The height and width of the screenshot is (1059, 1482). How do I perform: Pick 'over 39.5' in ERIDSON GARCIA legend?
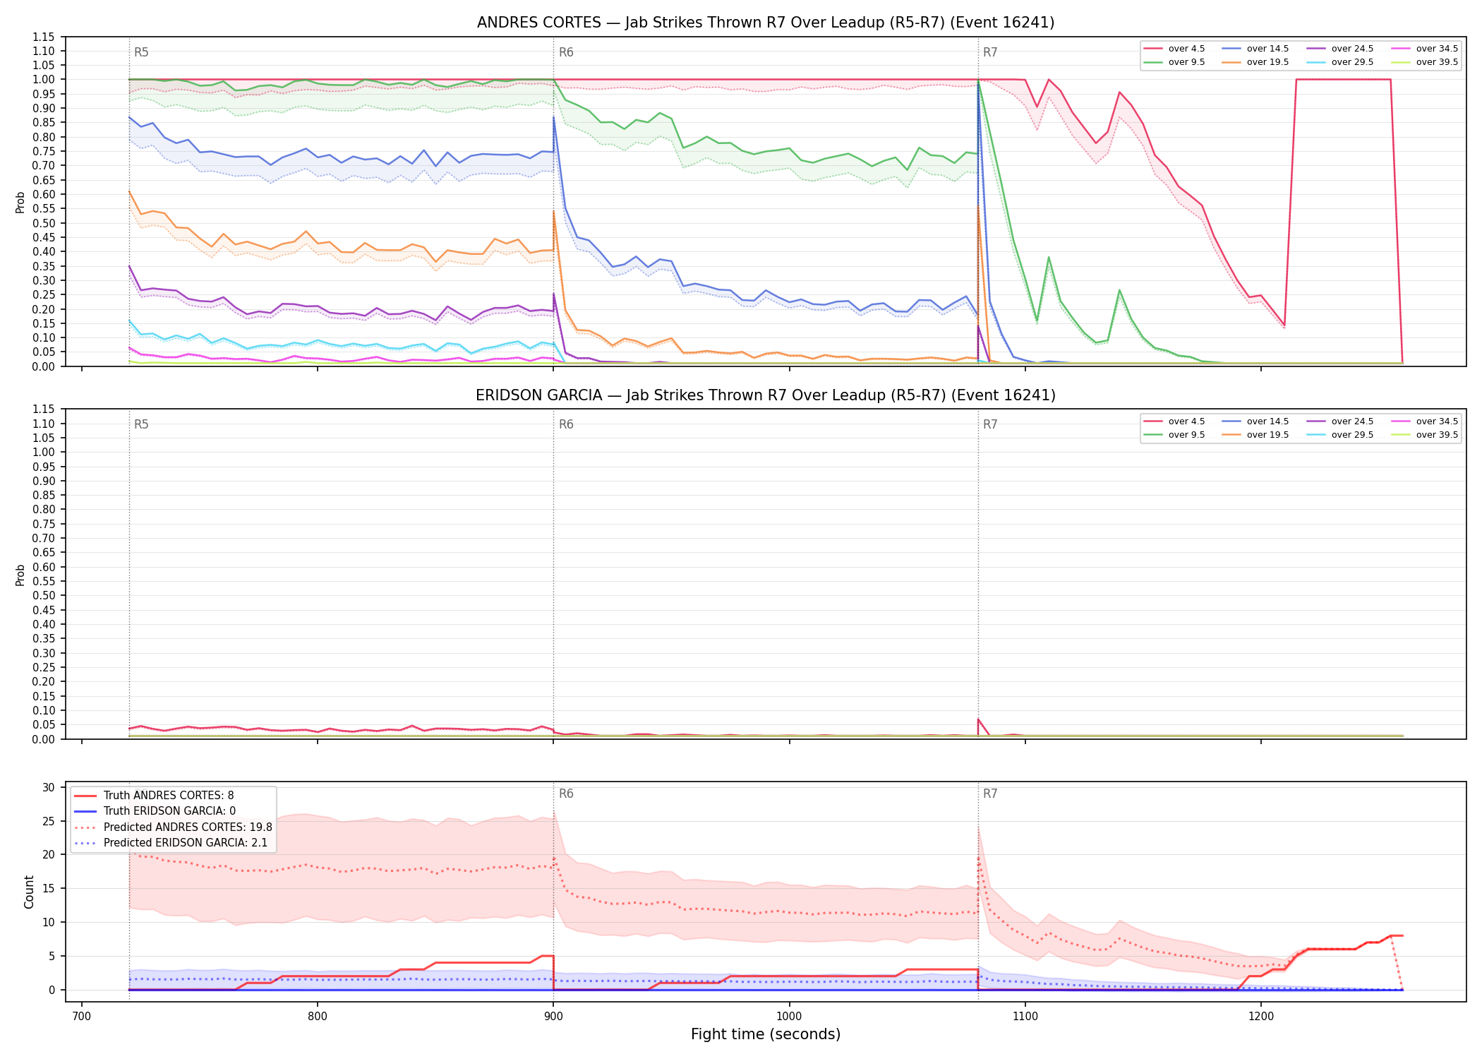[x=1424, y=435]
